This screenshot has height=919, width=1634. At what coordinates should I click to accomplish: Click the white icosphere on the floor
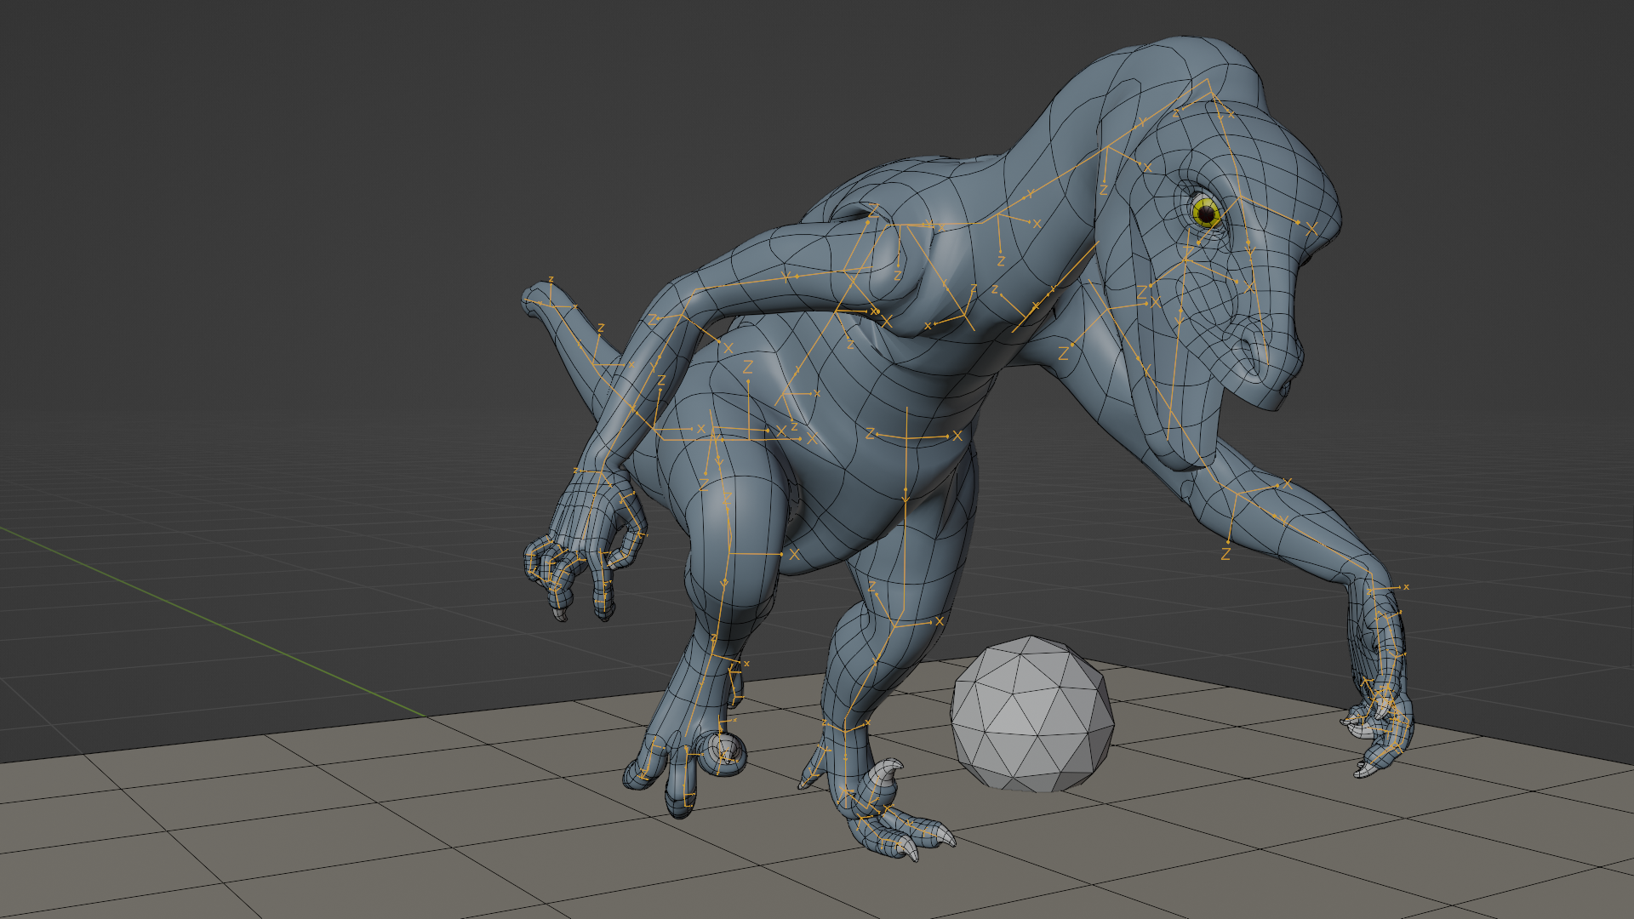click(x=1031, y=713)
